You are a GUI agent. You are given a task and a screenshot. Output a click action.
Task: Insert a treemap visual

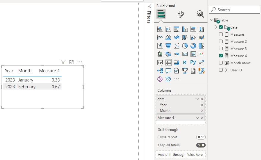(202, 46)
